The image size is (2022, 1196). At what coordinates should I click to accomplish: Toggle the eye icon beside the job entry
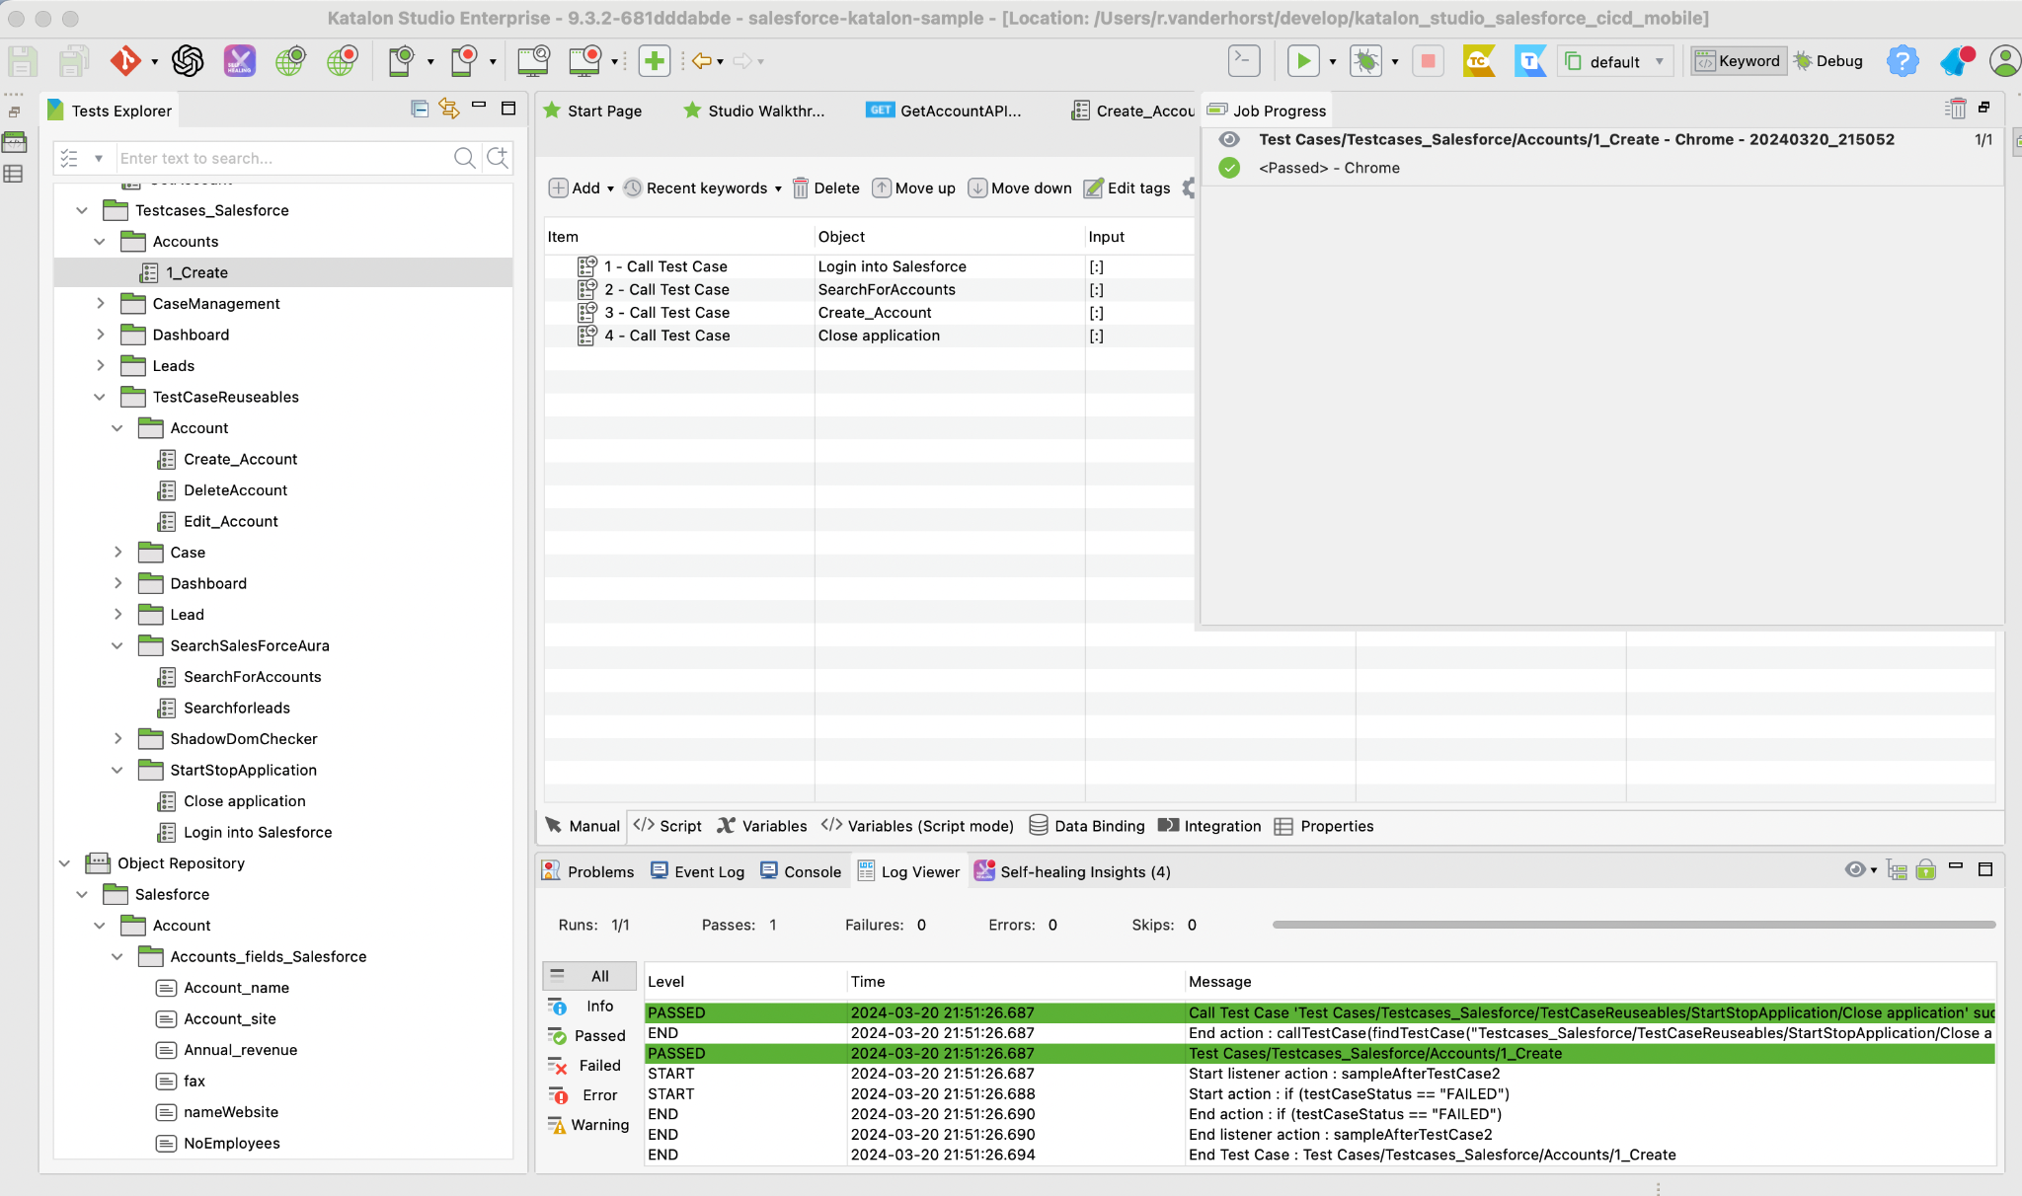1229,139
